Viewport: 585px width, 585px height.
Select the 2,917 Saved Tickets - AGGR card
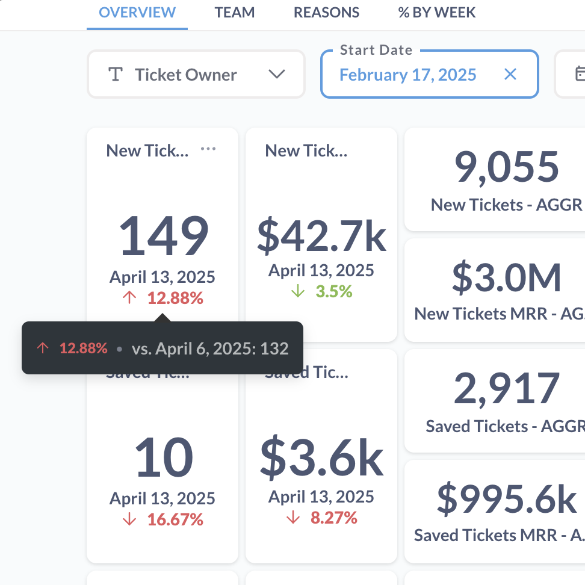pos(506,389)
